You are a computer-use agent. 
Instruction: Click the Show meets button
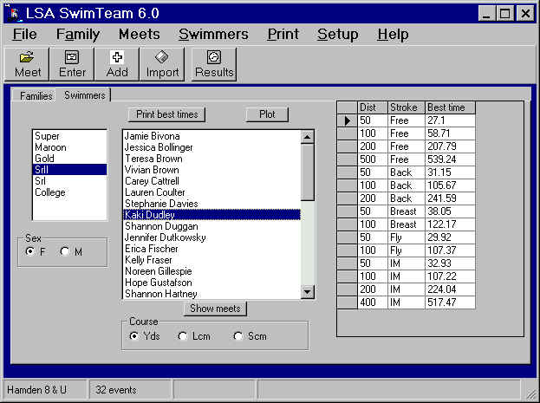point(215,309)
